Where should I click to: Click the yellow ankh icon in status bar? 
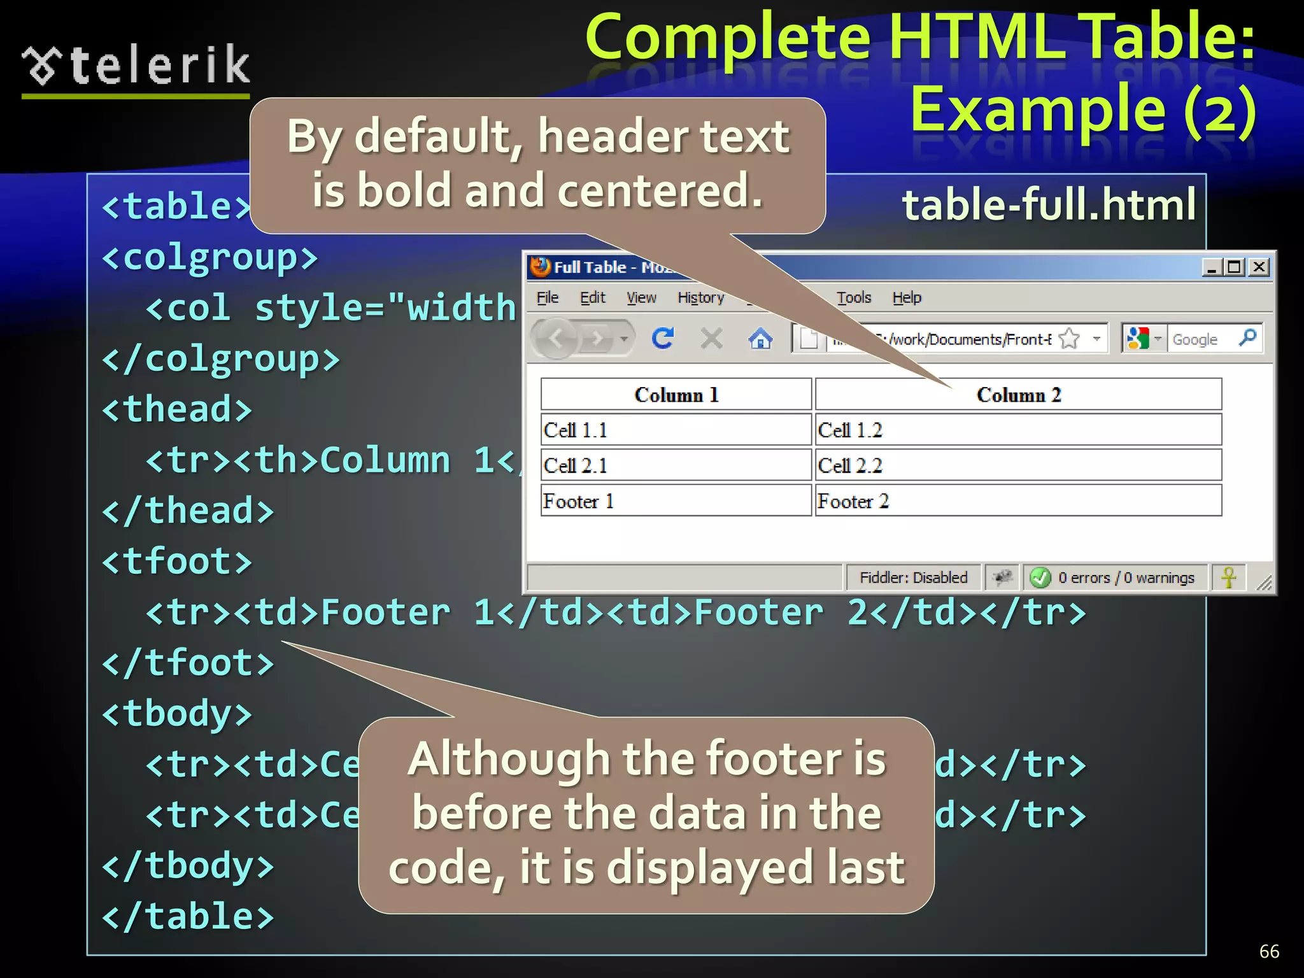pyautogui.click(x=1229, y=578)
